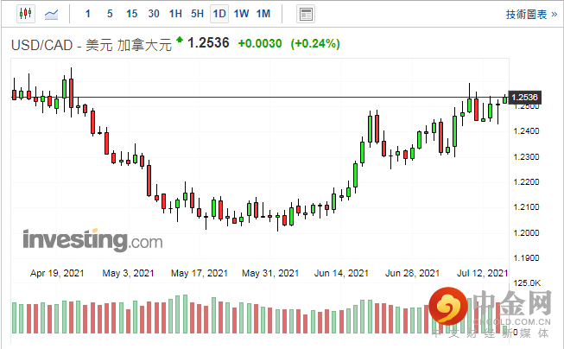Click the May 31, 2021 date label
Screen dimensions: 564x349
tap(270, 274)
